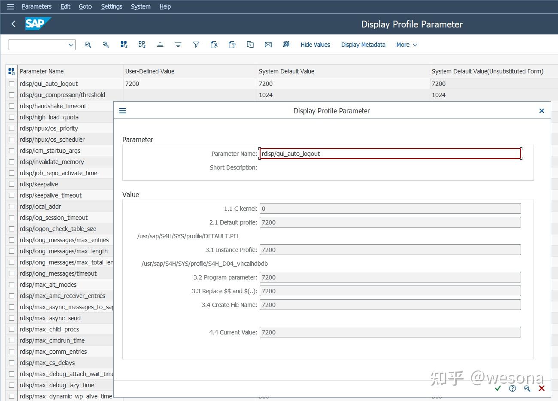The width and height of the screenshot is (558, 401).
Task: Confirm the dialog with the green checkmark
Action: [x=498, y=388]
